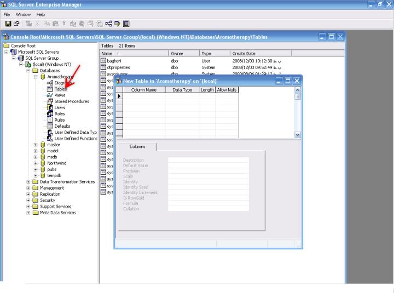
Task: Expand the tempdb database
Action: pos(36,176)
